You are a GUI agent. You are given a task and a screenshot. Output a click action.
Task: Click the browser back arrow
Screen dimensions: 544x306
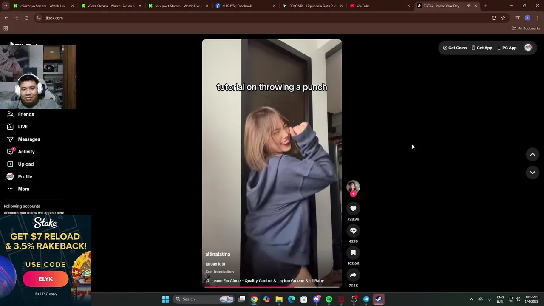tap(6, 18)
